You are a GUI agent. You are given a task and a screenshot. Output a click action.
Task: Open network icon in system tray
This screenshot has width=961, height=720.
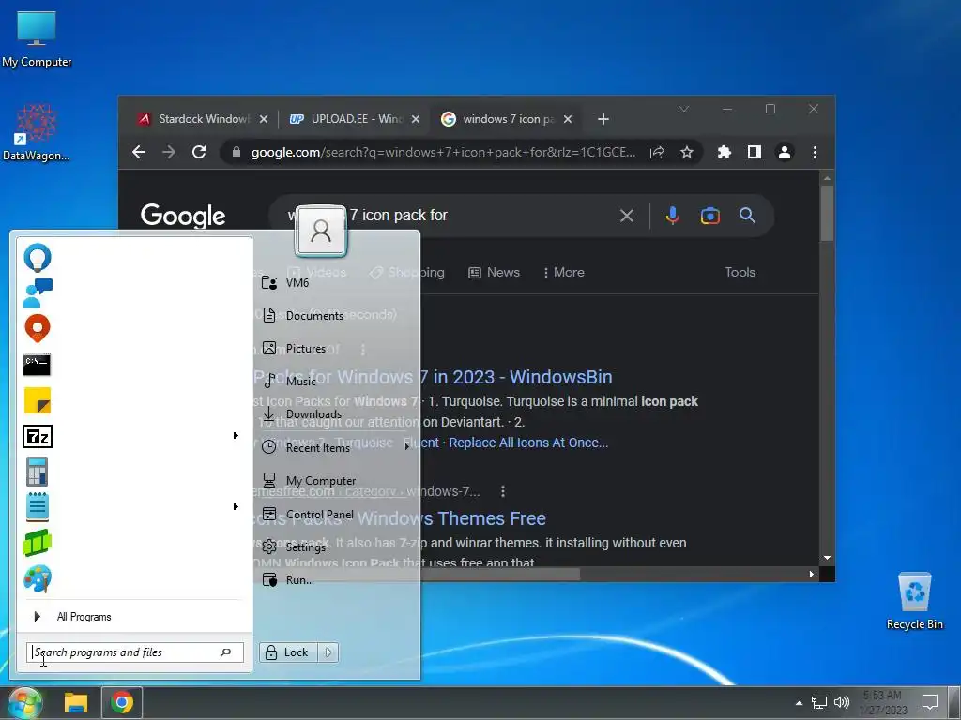click(818, 702)
